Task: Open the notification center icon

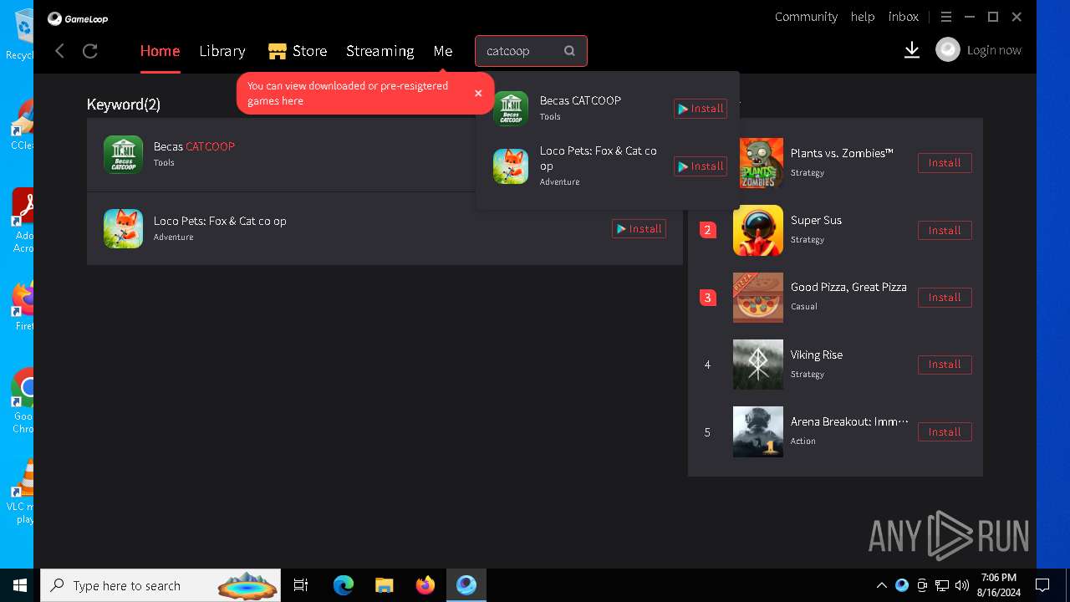Action: [x=1042, y=585]
